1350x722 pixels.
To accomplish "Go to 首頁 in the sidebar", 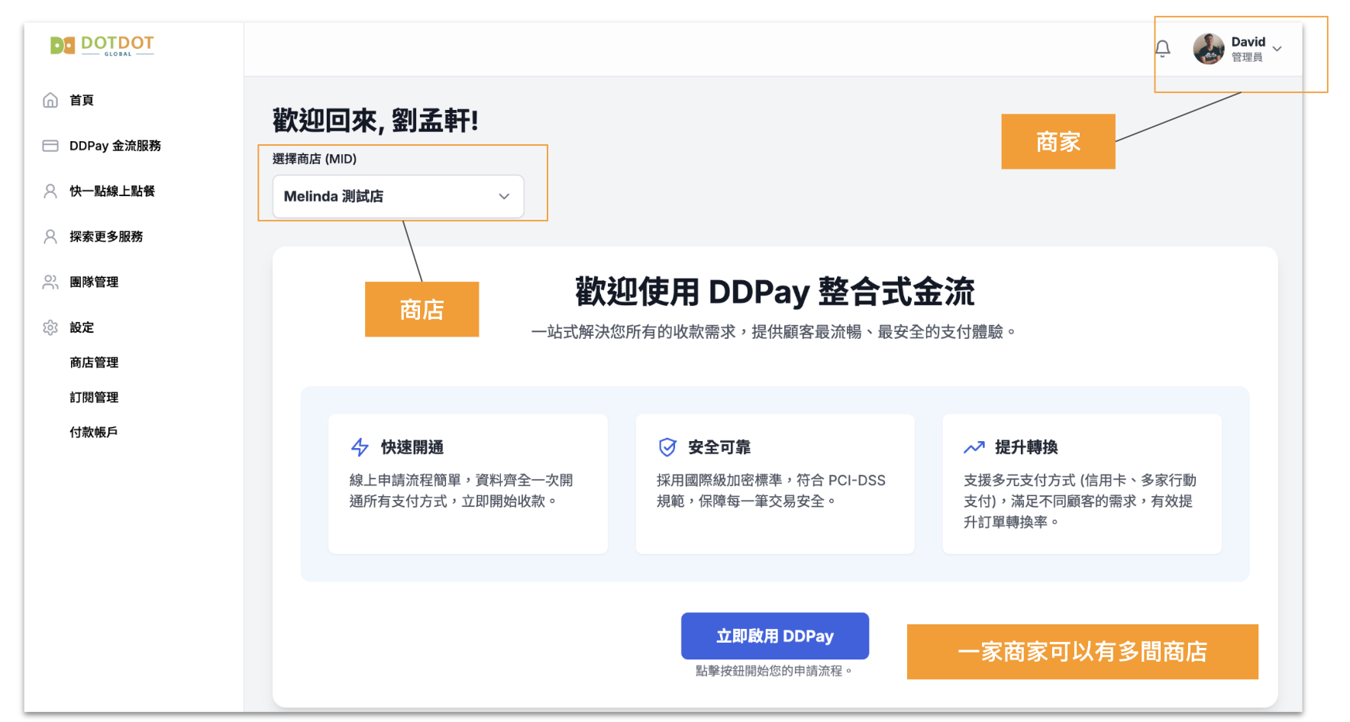I will point(82,100).
